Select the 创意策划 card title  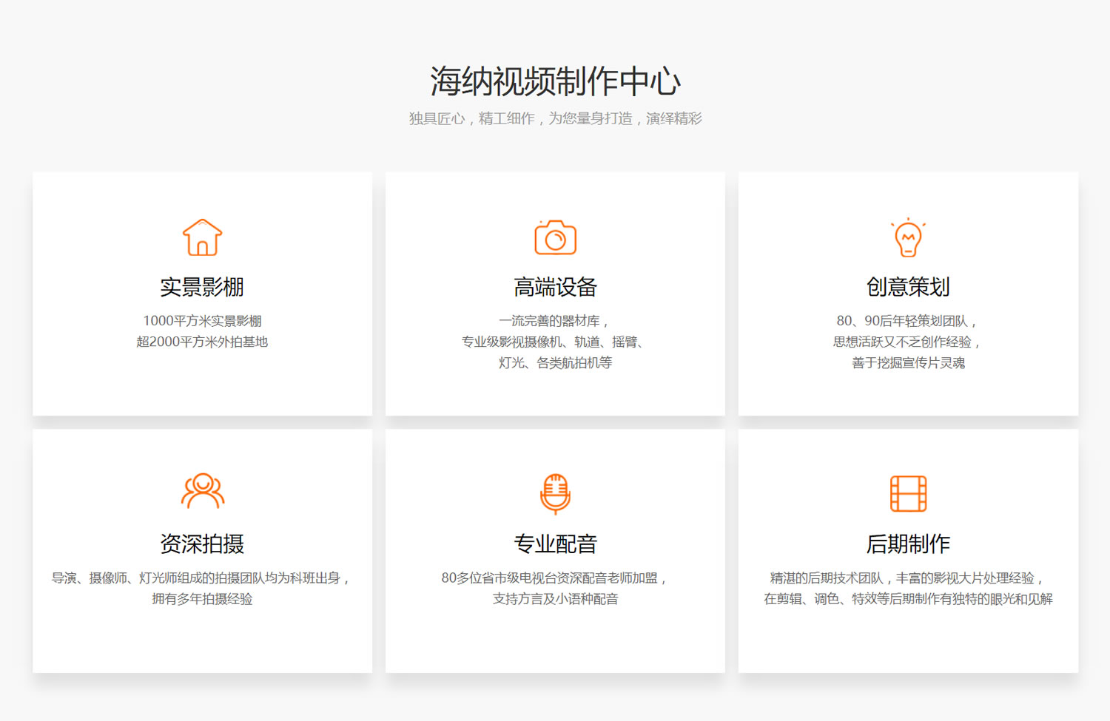[908, 287]
